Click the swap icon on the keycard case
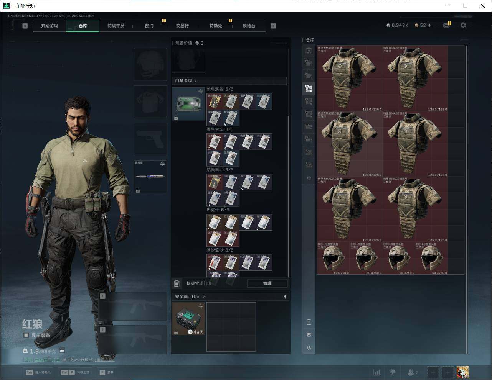Screen dimensions: 492x380 [x=201, y=91]
